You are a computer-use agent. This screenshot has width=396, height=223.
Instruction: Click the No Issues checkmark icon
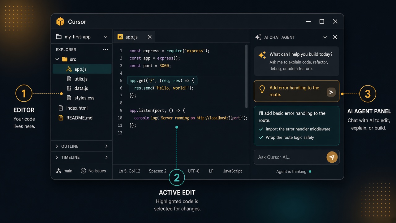pos(83,171)
